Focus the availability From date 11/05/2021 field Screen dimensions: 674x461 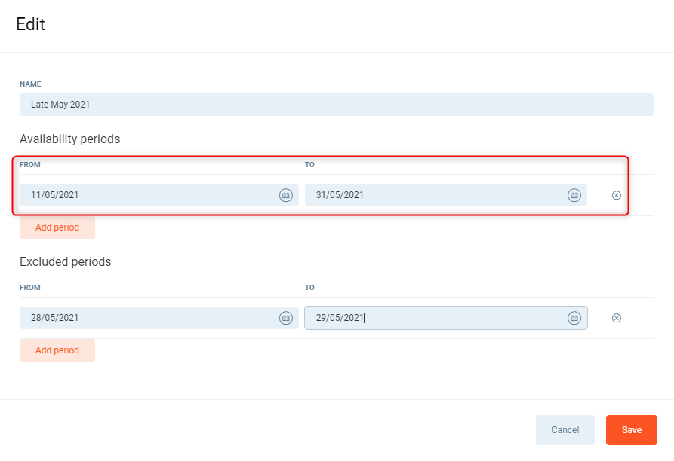click(x=147, y=195)
